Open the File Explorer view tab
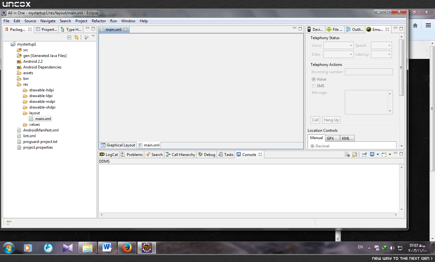Viewport: 435px width, 262px height. [x=335, y=30]
